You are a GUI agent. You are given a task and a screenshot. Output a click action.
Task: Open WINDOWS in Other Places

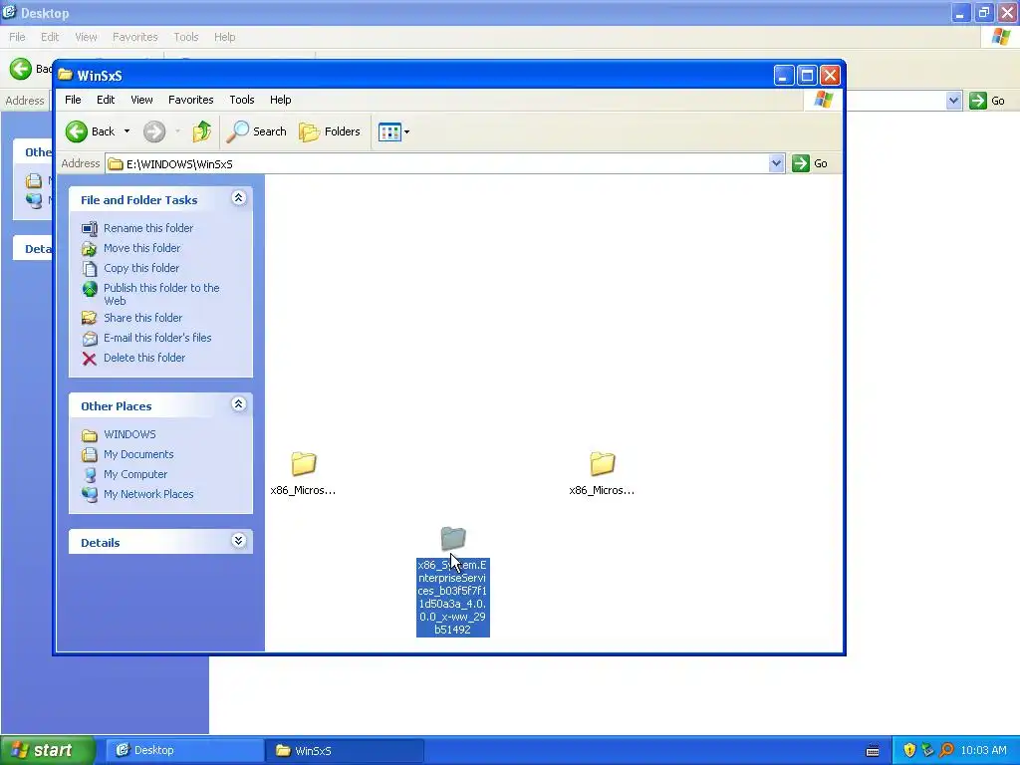pos(129,434)
